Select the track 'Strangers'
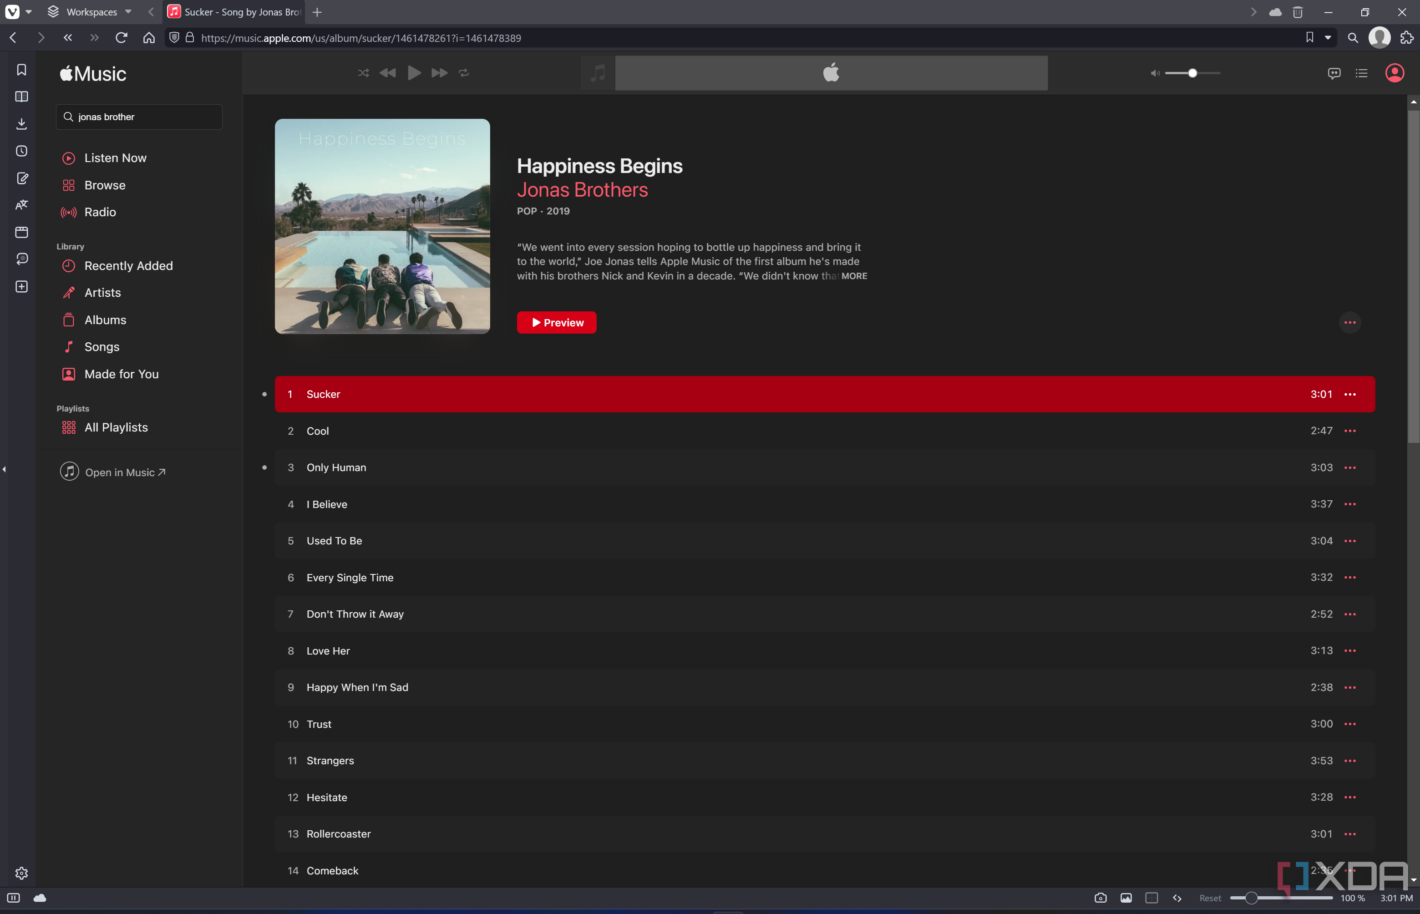Image resolution: width=1420 pixels, height=914 pixels. point(824,760)
